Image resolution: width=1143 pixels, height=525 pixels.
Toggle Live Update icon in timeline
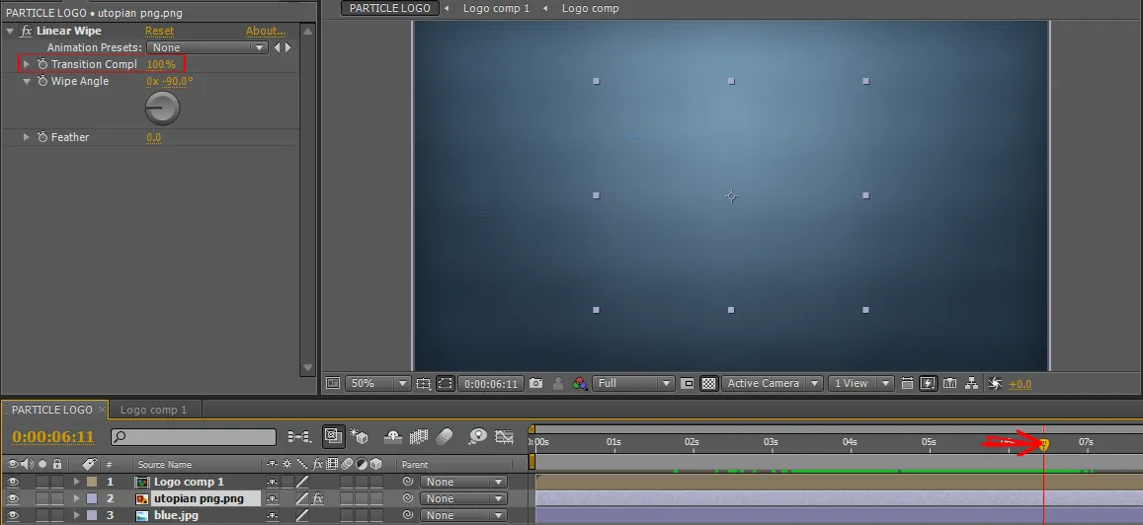pos(333,436)
